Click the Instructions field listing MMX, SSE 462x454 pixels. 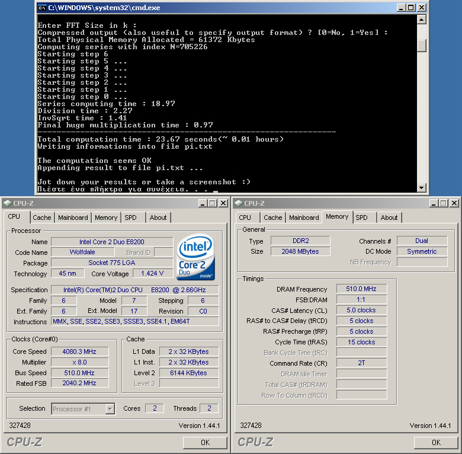(x=134, y=321)
